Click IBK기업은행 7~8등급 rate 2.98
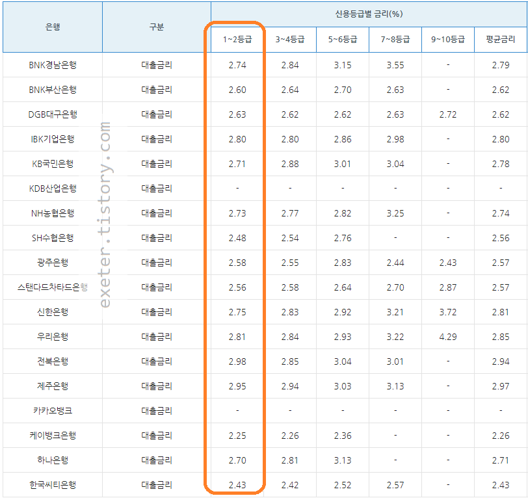 pos(395,139)
